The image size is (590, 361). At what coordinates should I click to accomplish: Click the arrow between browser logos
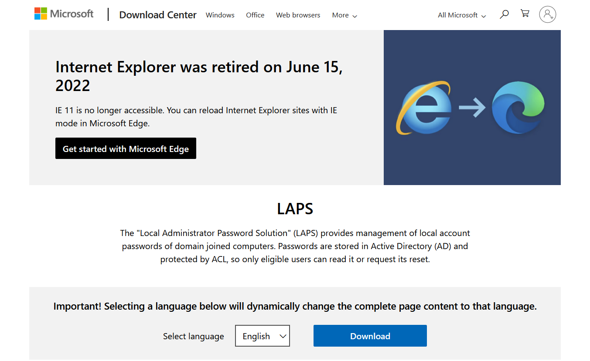pyautogui.click(x=472, y=108)
